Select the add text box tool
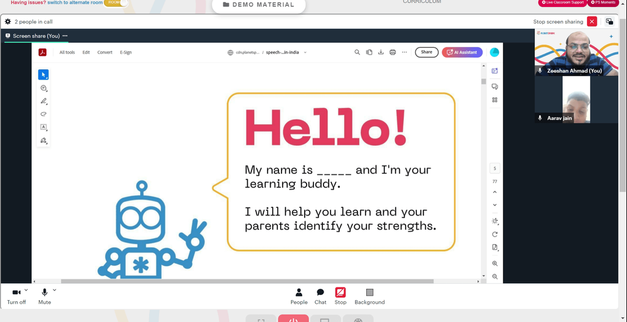Viewport: 627px width, 322px height. tap(44, 127)
